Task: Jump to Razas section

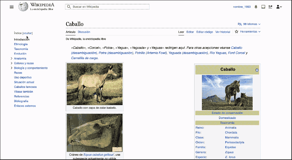Action: coord(18,73)
